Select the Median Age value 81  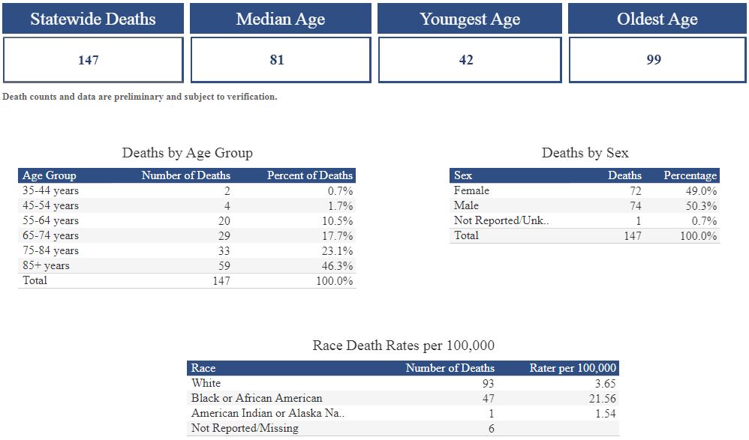point(277,60)
